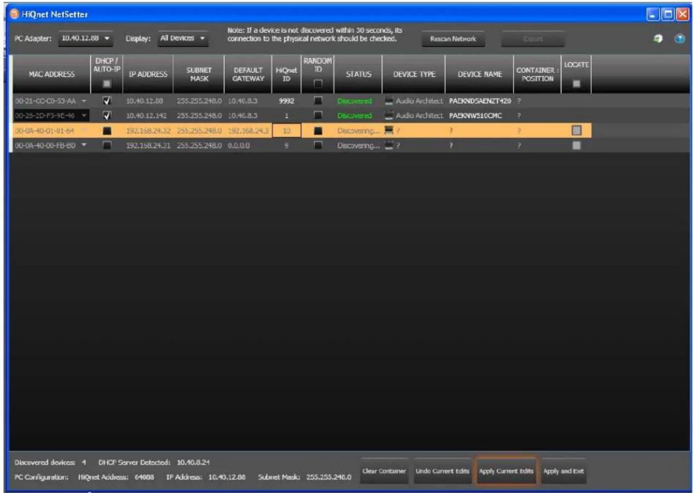Open the Display All Devices dropdown
This screenshot has width=693, height=493.
tap(184, 39)
